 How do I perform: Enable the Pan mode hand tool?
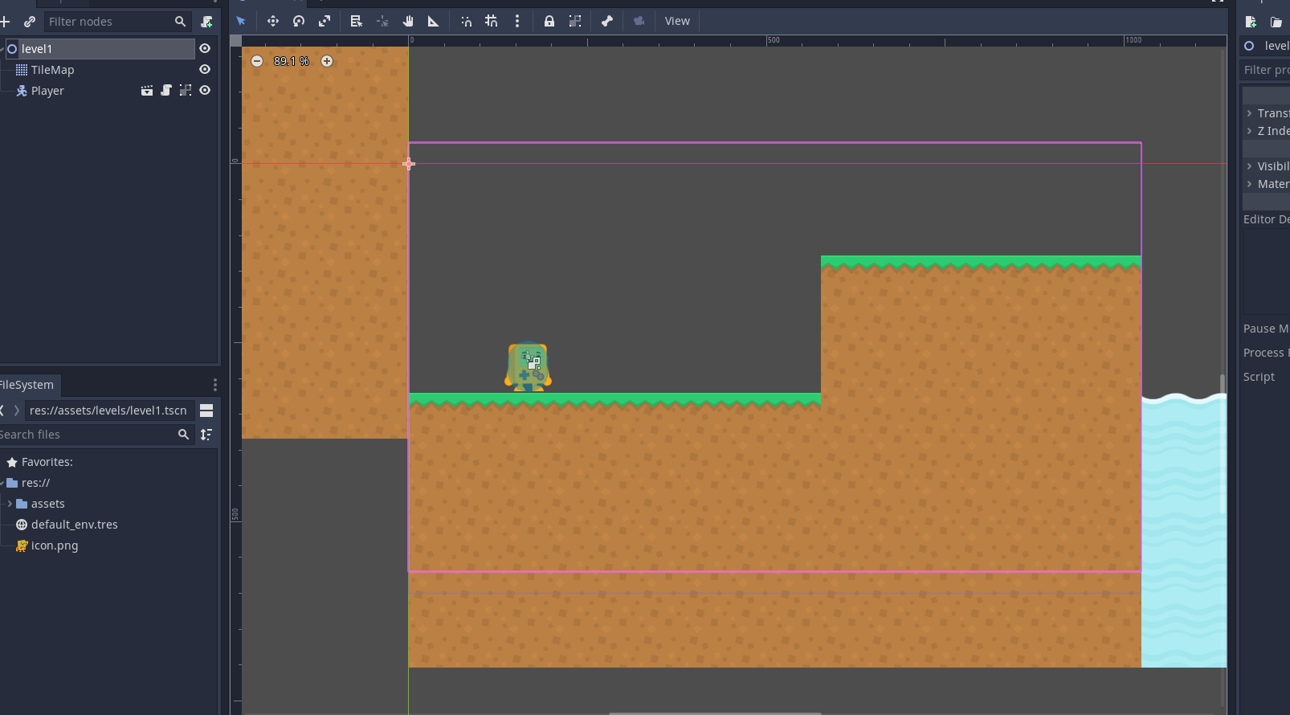coord(408,22)
